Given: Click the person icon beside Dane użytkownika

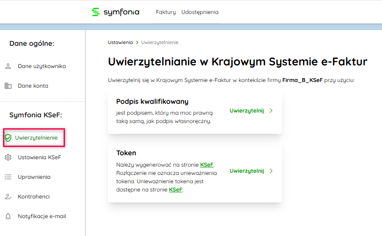Looking at the screenshot, I should click(x=8, y=66).
